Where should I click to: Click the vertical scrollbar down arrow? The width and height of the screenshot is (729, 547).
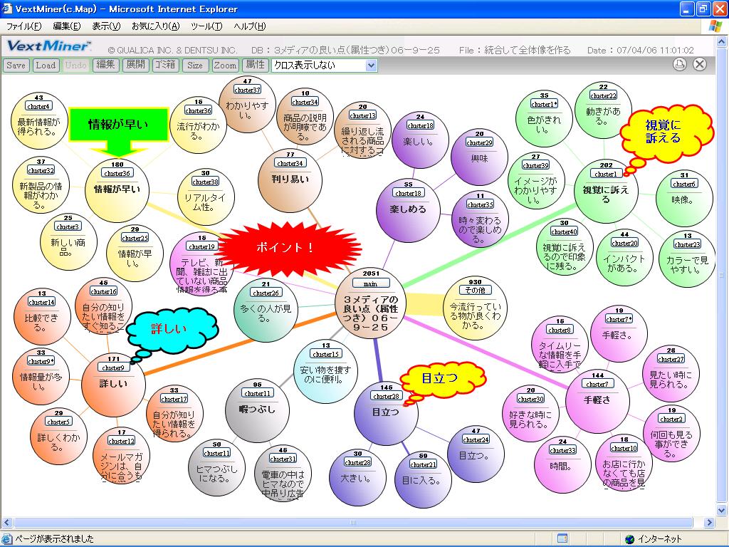[722, 510]
